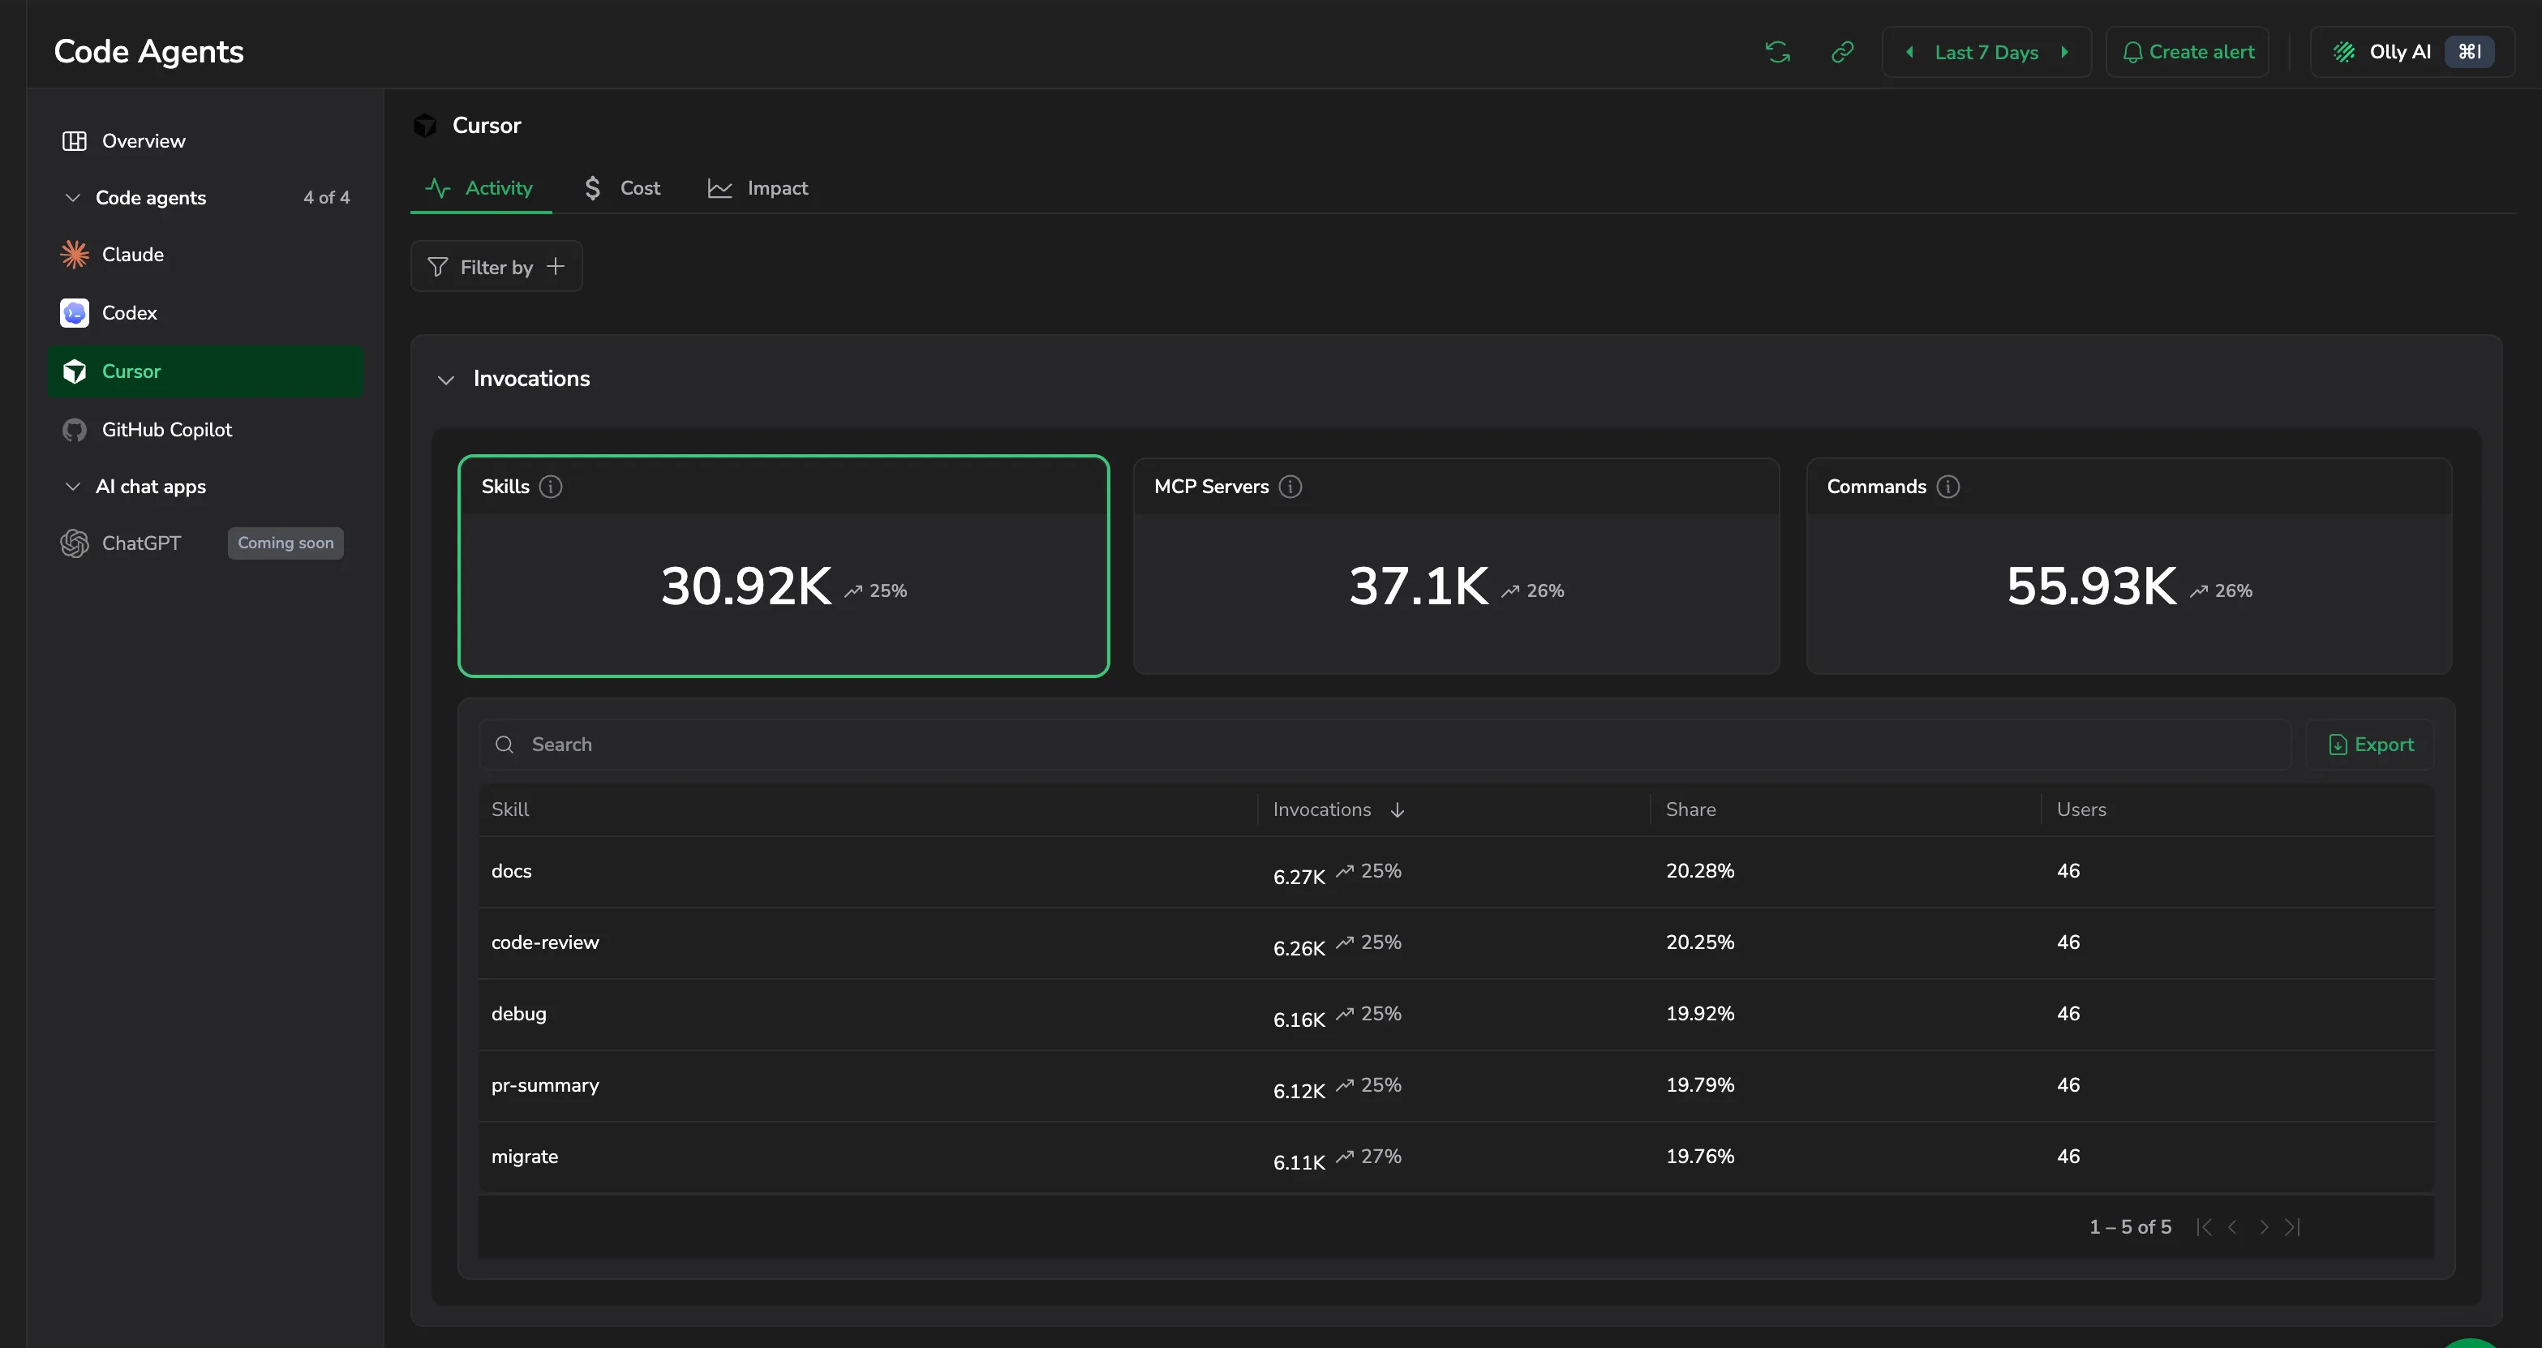This screenshot has width=2542, height=1348.
Task: Sort by the Invocations column arrow
Action: pos(1398,810)
